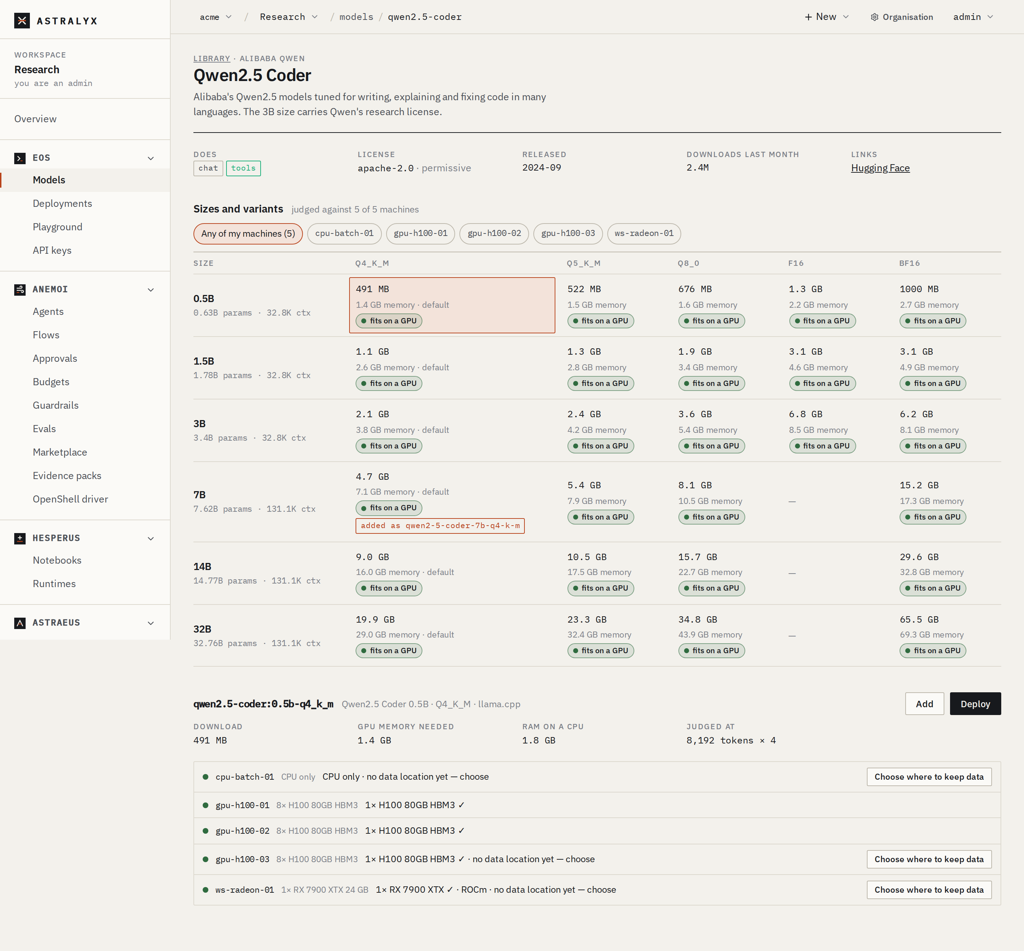Choose data location for cpu-batch-01
This screenshot has width=1024, height=951.
[929, 777]
